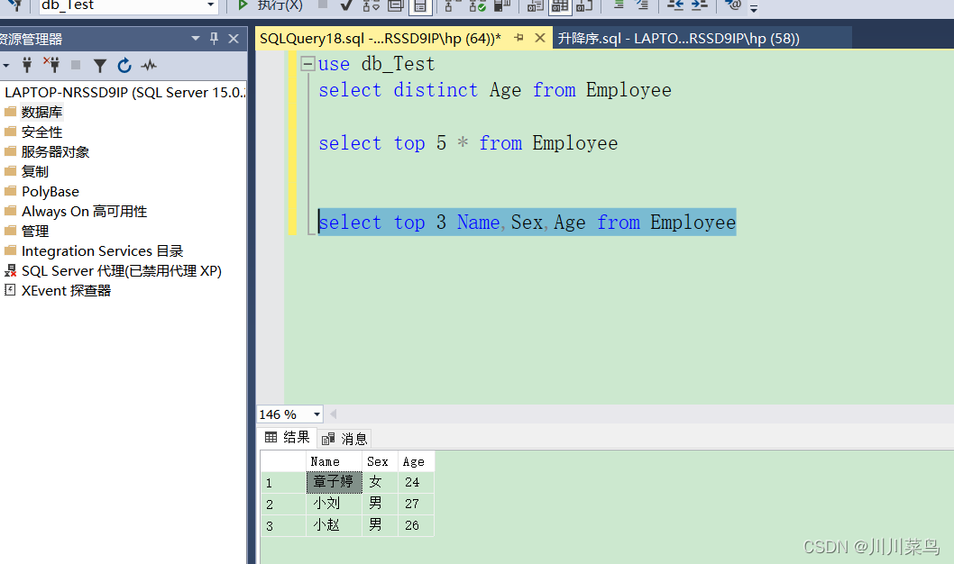Click the Name column header

(x=334, y=461)
